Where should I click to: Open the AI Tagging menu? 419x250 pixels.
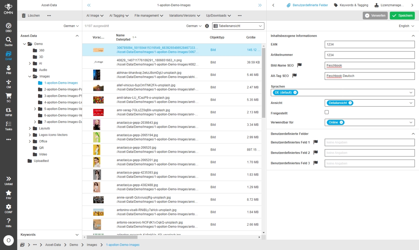[119, 16]
